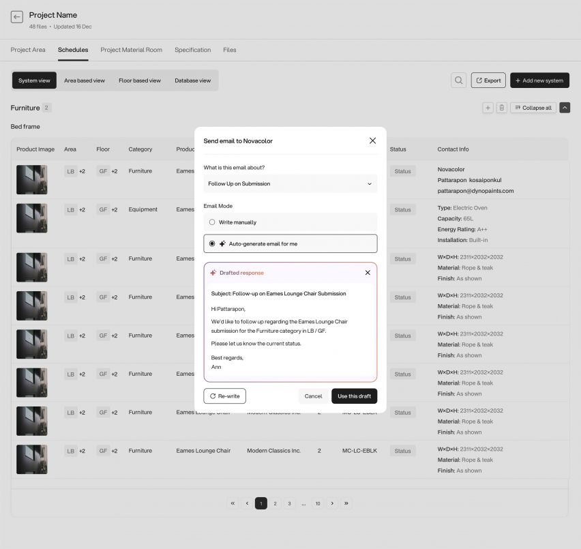The image size is (581, 549).
Task: Close the Send email to Novacolor dialog
Action: coord(372,140)
